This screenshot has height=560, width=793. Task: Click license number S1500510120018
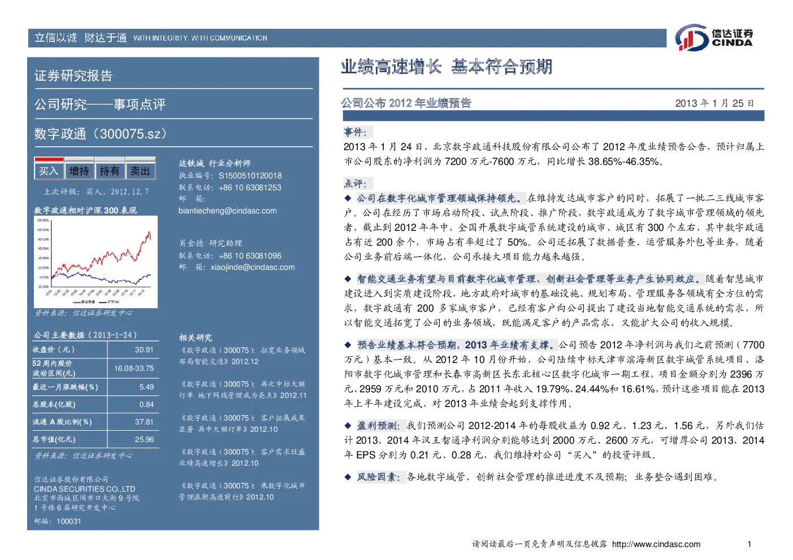click(250, 176)
